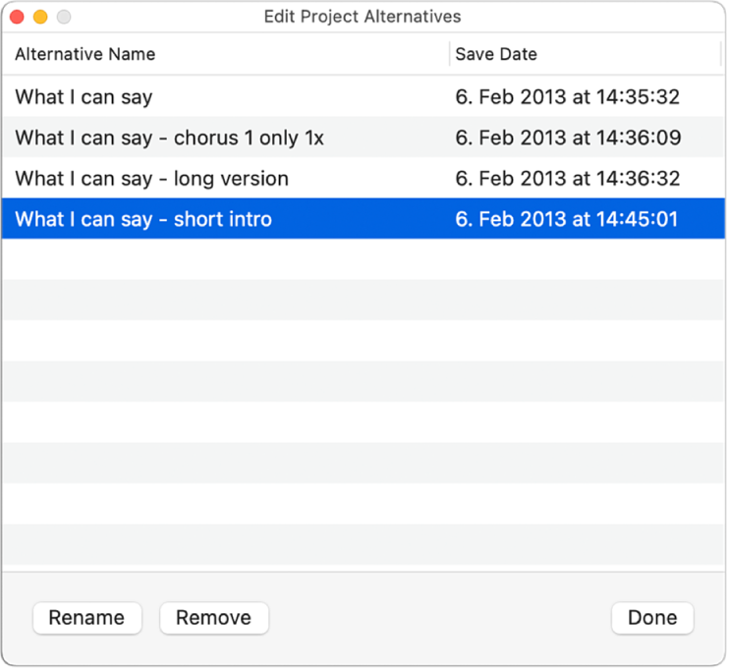The height and width of the screenshot is (670, 729).
Task: Click save date 6. Feb 2013 at 14:35:32
Action: 567,96
